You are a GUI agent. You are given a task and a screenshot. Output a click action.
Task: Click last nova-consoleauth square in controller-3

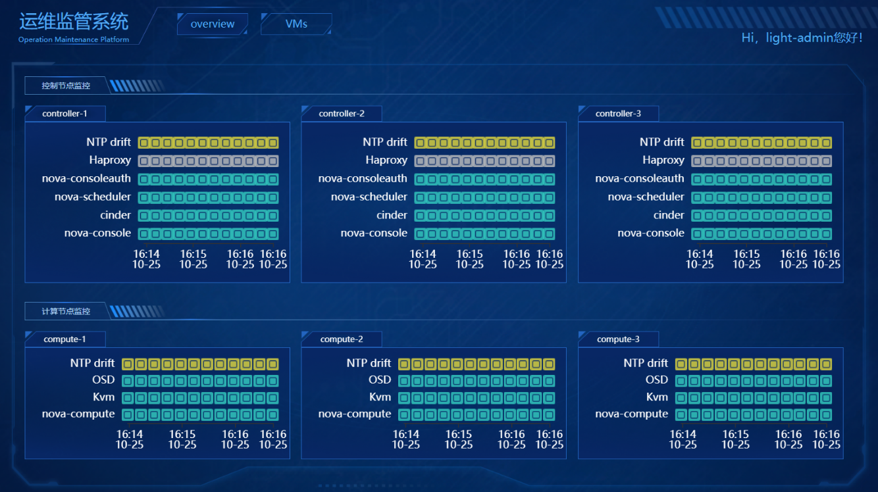[x=827, y=179]
